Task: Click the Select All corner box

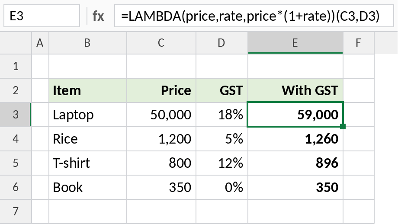Action: tap(16, 43)
